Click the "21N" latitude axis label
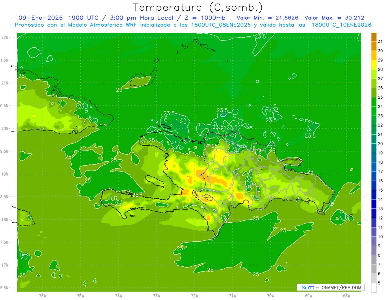 coord(5,83)
